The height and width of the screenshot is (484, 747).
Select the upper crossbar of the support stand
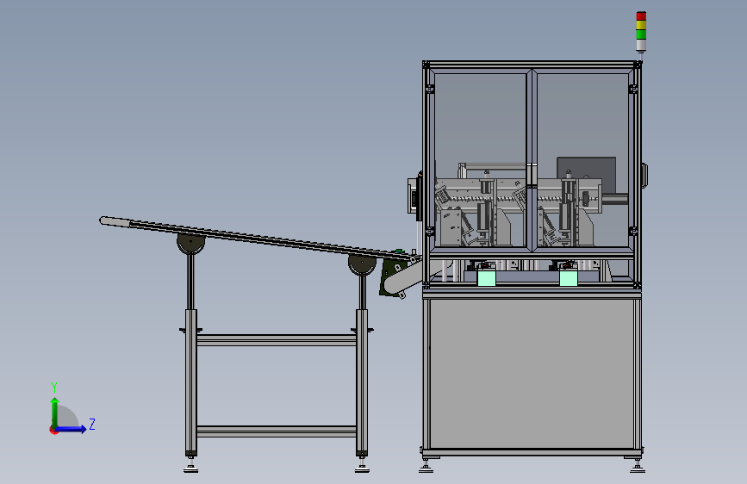pyautogui.click(x=277, y=340)
